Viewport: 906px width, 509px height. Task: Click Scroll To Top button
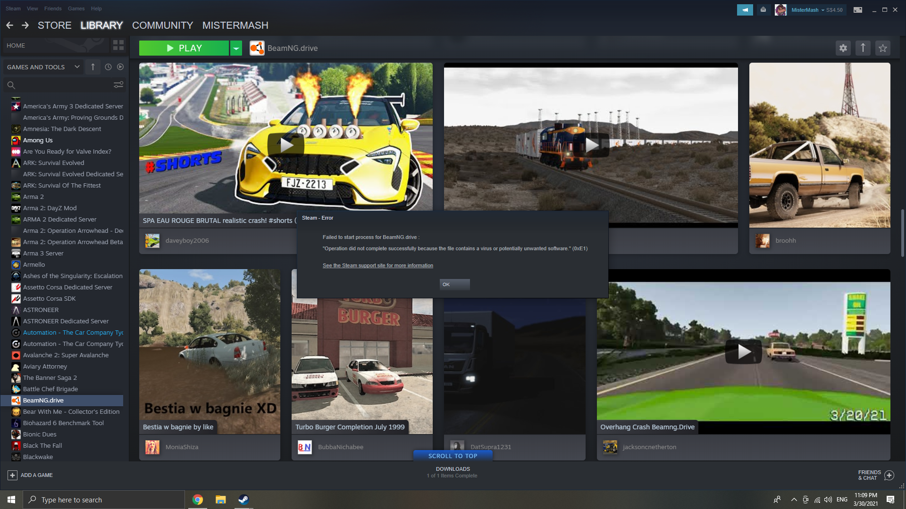(x=453, y=456)
